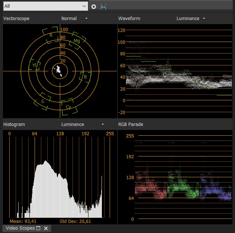Screen dimensions: 235x233
Task: Click the B target box in vectorscope
Action: click(x=85, y=77)
